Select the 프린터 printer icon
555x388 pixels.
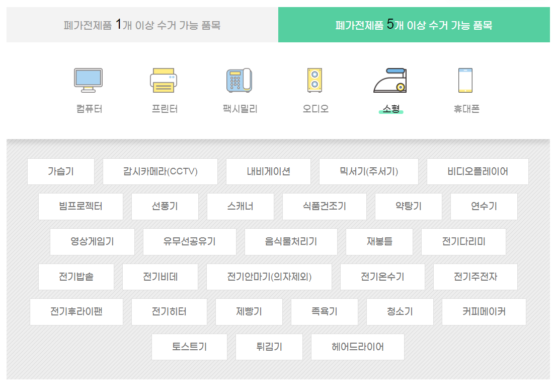tap(165, 81)
